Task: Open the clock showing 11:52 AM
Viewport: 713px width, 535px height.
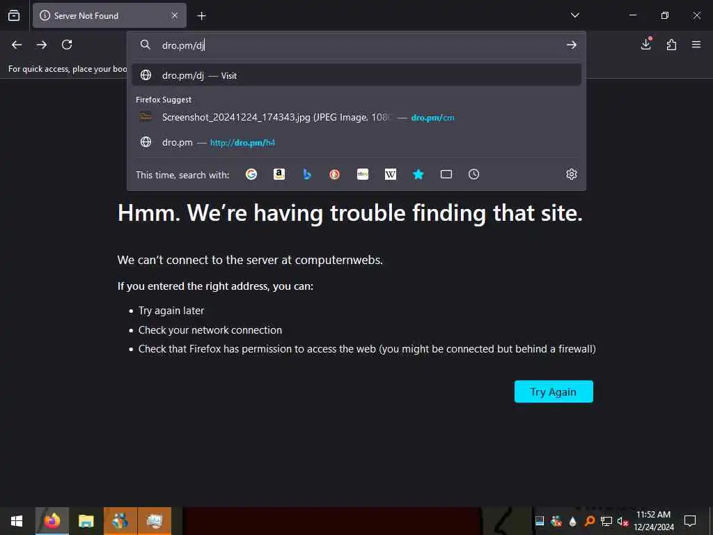Action: 653,521
